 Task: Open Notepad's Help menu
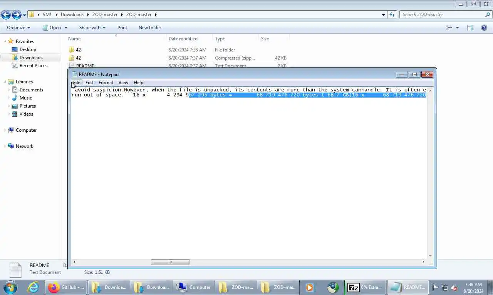(138, 83)
